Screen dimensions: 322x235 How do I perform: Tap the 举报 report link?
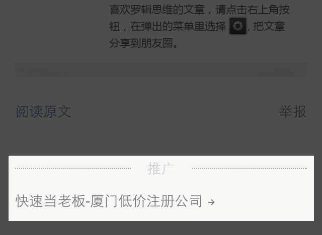point(292,111)
